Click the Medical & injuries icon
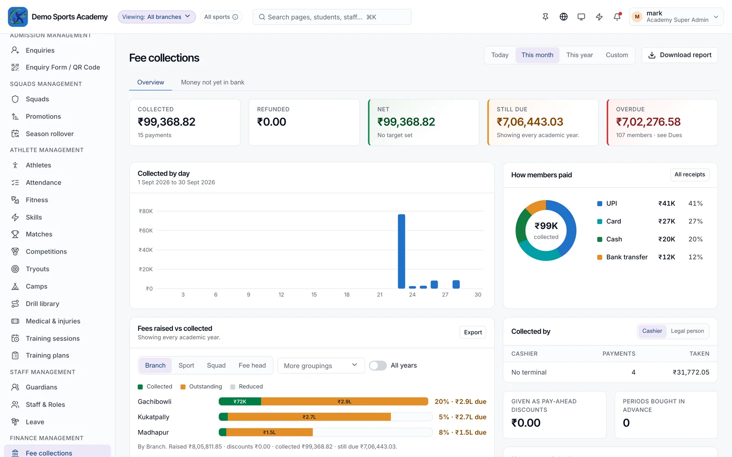The width and height of the screenshot is (732, 457). coord(15,321)
